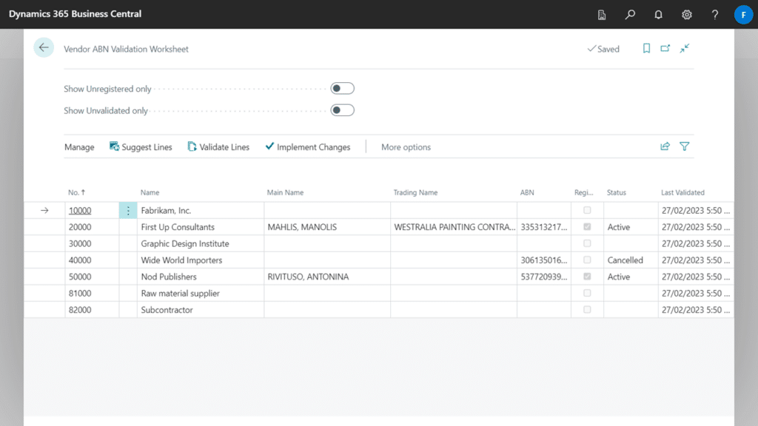Viewport: 758px width, 426px height.
Task: Open More options menu
Action: [406, 146]
